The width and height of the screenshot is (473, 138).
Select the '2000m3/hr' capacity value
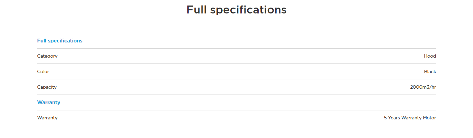point(423,87)
